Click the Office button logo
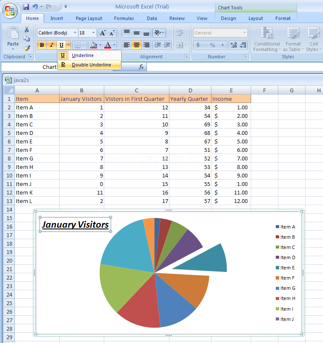The width and height of the screenshot is (323, 343). (x=10, y=11)
